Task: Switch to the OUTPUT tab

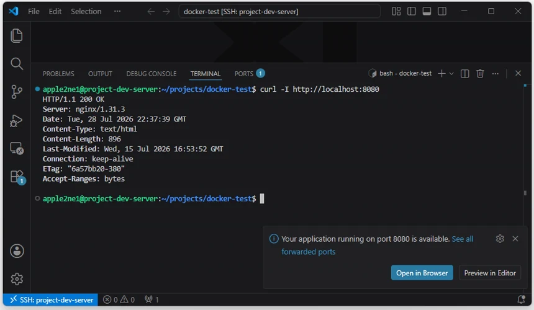Action: (100, 74)
